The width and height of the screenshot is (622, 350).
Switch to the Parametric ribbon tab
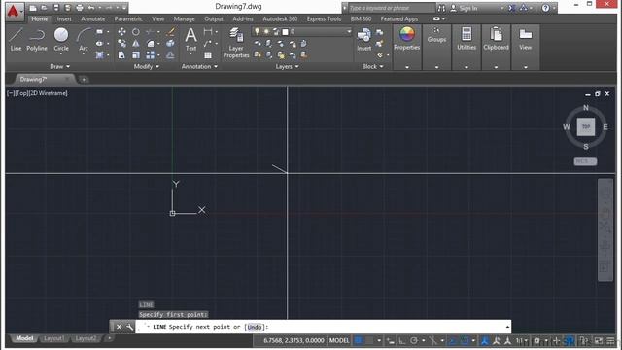(x=128, y=18)
